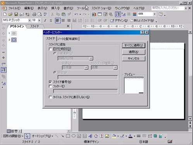This screenshot has width=193, height=145.
Task: Open the font size dropdown
Action: [x=39, y=20]
